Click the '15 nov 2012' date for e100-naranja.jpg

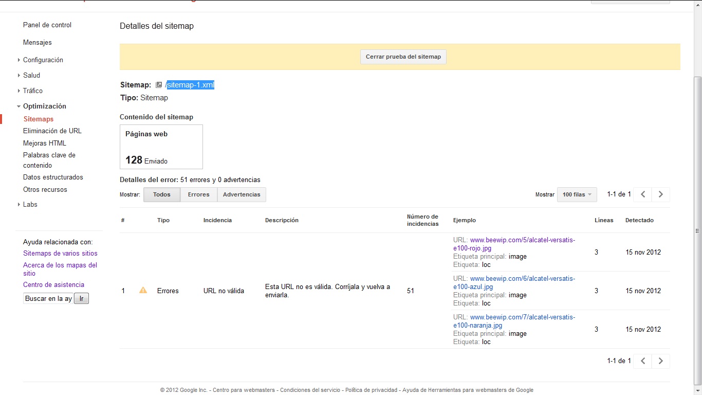click(643, 330)
